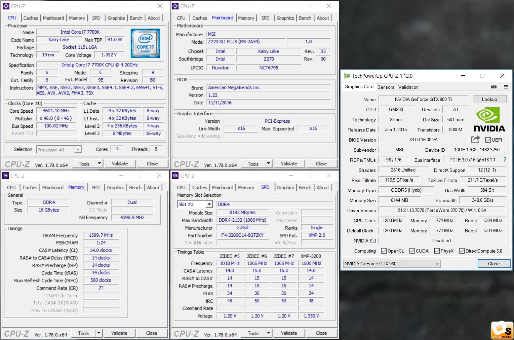The width and height of the screenshot is (514, 340).
Task: Open Tools dropdown arrow in CPU window
Action: pyautogui.click(x=99, y=164)
